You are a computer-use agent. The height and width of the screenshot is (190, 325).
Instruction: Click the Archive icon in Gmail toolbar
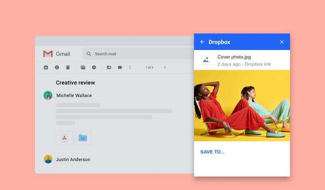coord(46,68)
